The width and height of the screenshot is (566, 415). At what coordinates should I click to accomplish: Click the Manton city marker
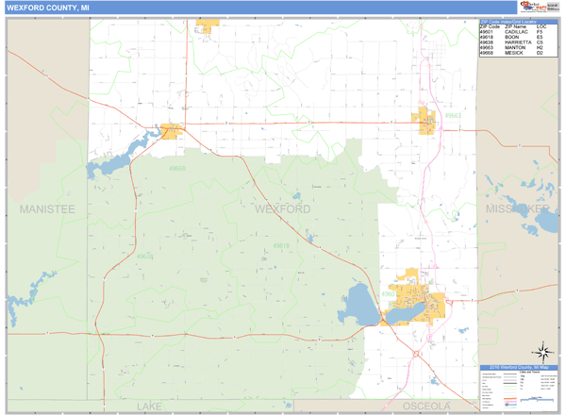coord(424,120)
